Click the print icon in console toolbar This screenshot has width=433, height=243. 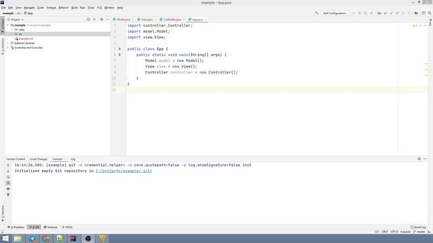point(8,189)
